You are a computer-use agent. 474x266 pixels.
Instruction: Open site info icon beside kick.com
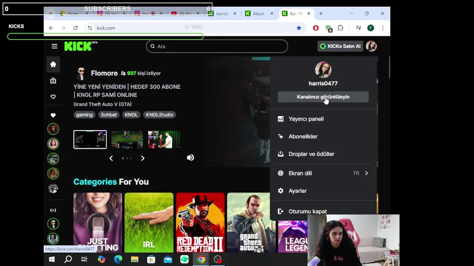[x=90, y=28]
